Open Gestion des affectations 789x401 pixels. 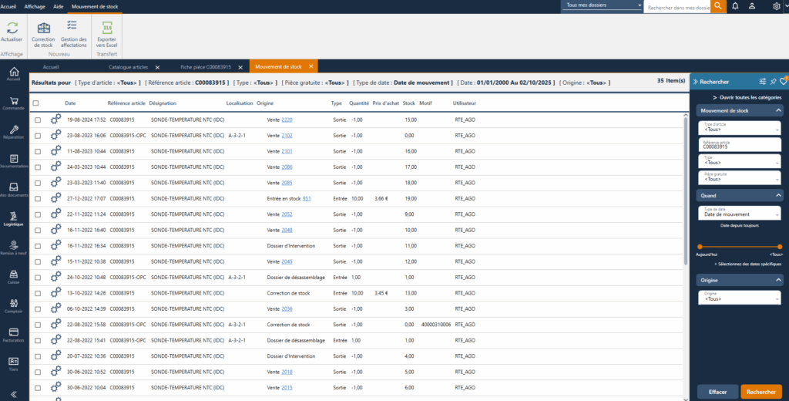(73, 28)
